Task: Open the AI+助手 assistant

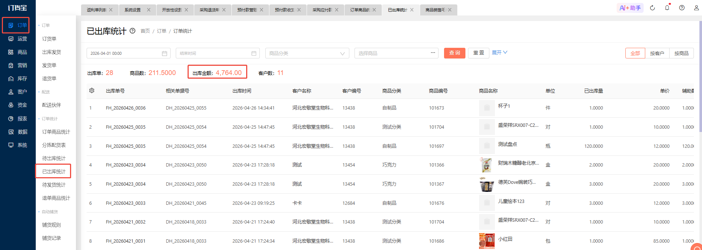Action: [x=630, y=8]
